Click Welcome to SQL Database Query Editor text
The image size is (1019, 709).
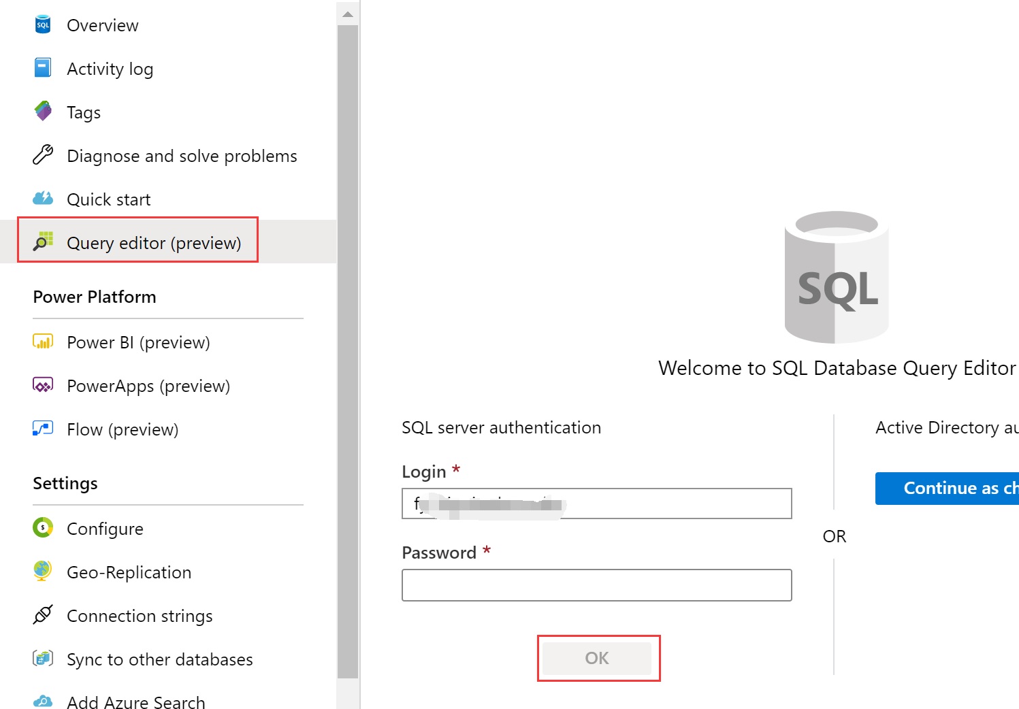coord(837,368)
